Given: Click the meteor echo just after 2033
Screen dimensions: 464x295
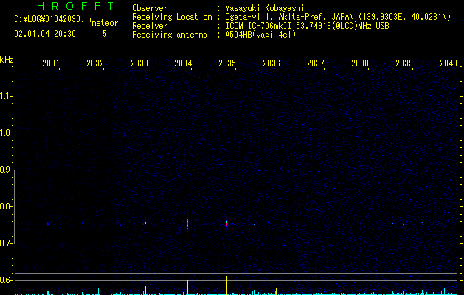Looking at the screenshot, I should pos(145,223).
